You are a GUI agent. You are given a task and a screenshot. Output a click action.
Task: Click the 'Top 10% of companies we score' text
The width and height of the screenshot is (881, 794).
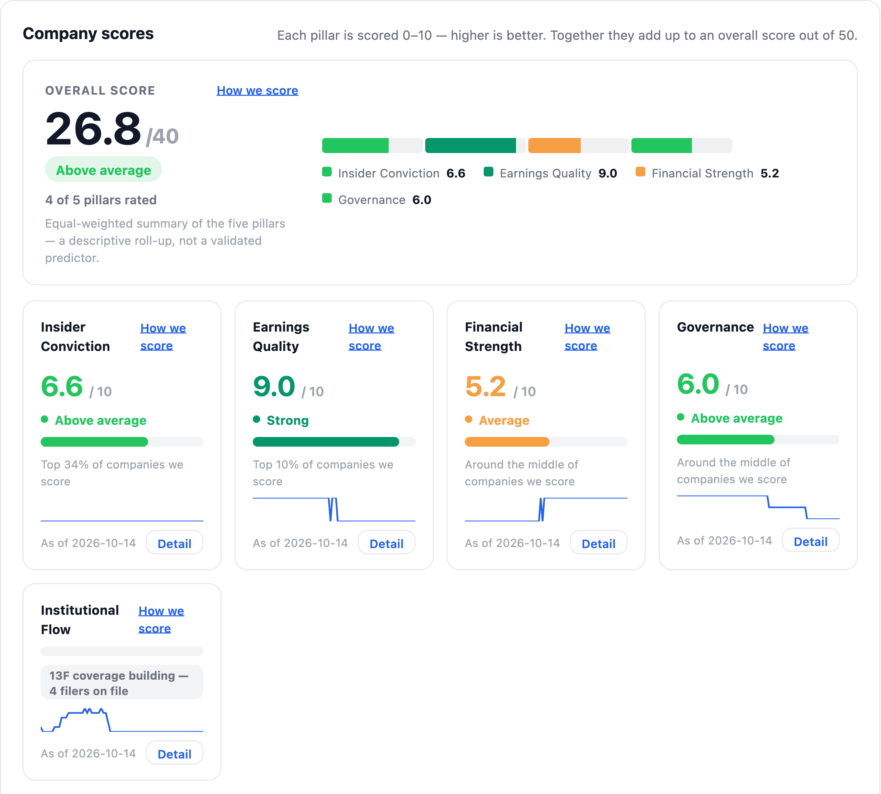coord(323,473)
